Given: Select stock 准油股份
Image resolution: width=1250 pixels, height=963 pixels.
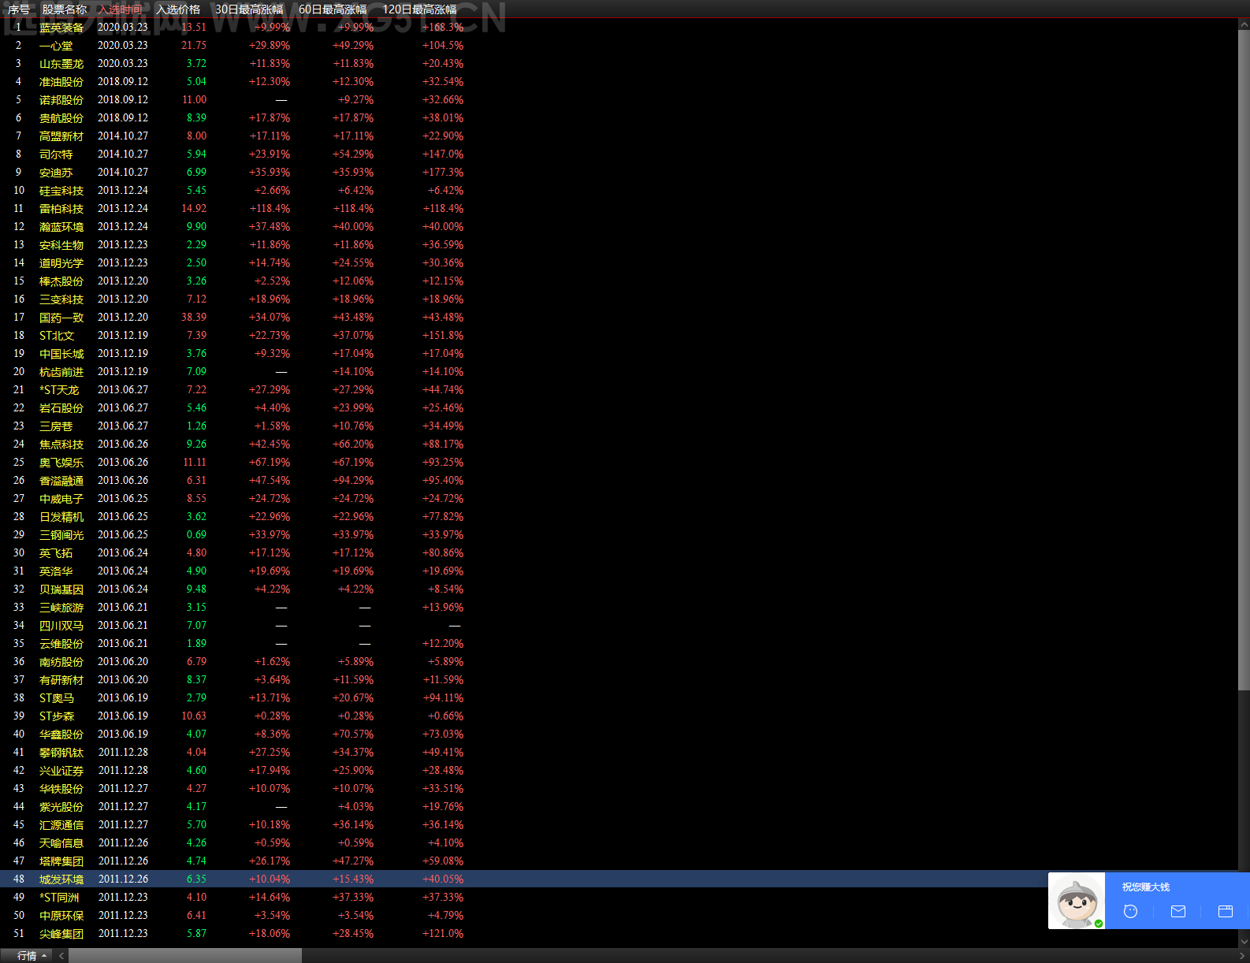Looking at the screenshot, I should pos(61,82).
